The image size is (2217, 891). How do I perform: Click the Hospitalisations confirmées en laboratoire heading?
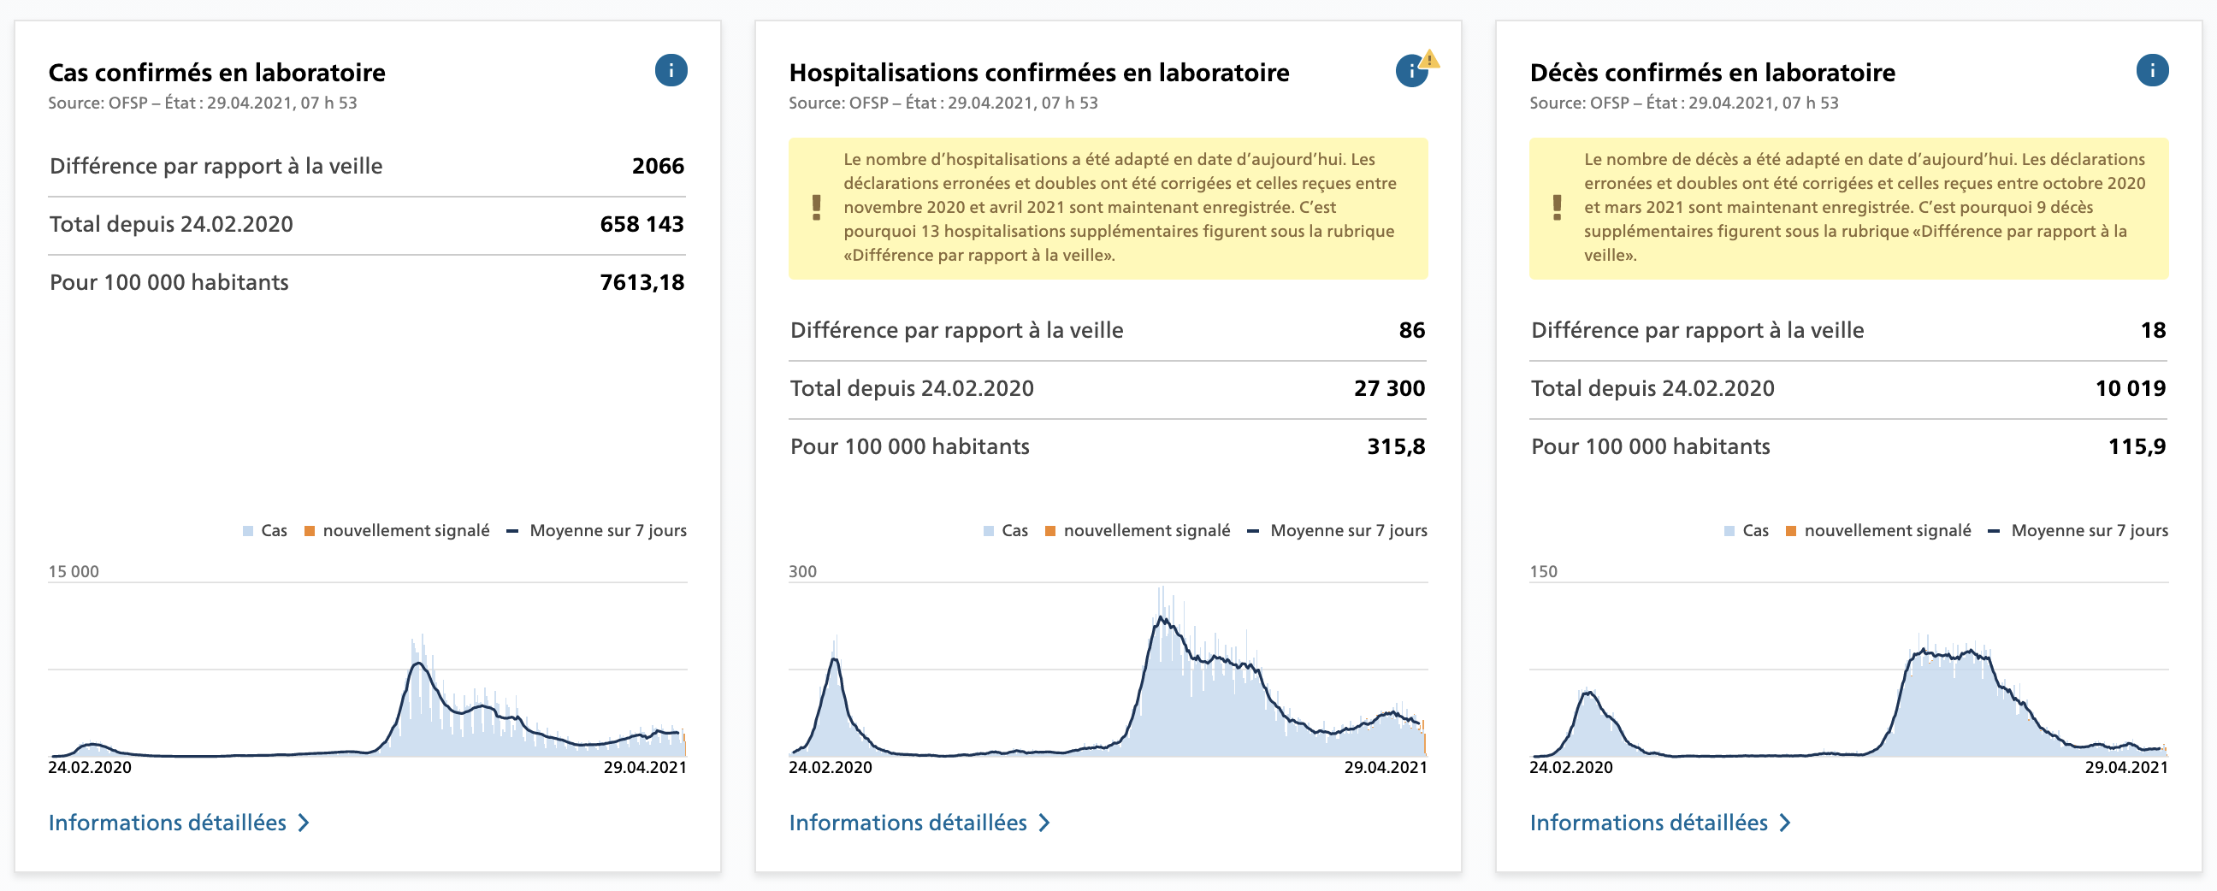[x=1038, y=72]
